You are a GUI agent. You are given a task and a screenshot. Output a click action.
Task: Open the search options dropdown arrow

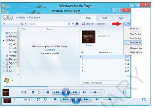coord(73,24)
